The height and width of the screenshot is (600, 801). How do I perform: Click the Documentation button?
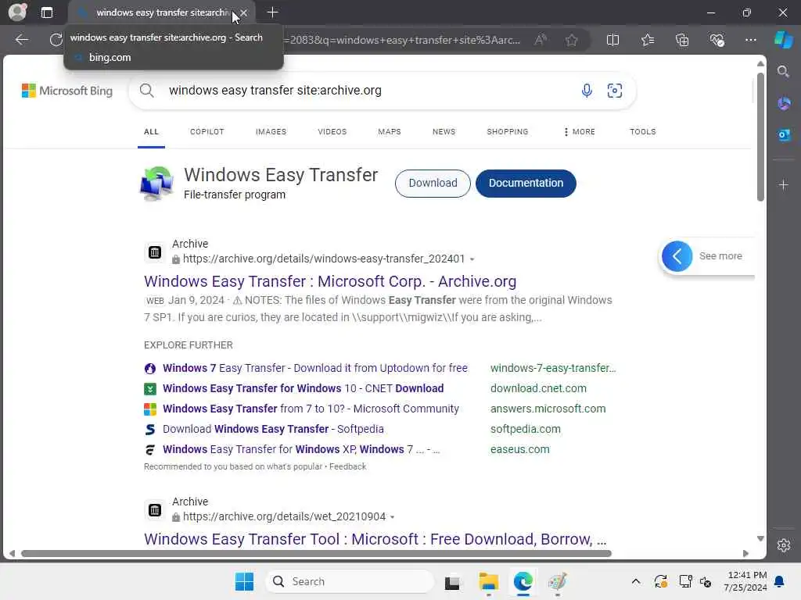coord(526,183)
